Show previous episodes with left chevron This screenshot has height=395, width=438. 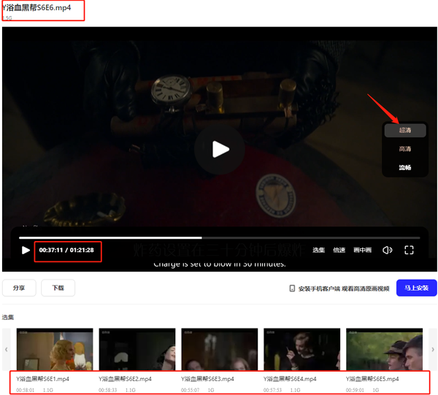pos(6,349)
